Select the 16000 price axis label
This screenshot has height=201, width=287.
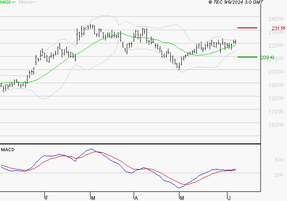pos(276,125)
